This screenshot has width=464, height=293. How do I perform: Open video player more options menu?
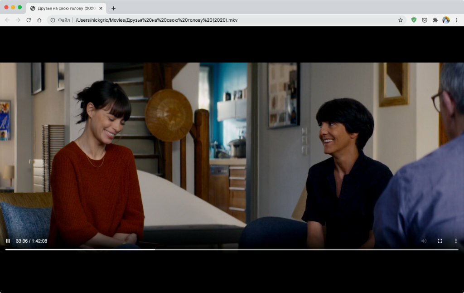pyautogui.click(x=456, y=241)
